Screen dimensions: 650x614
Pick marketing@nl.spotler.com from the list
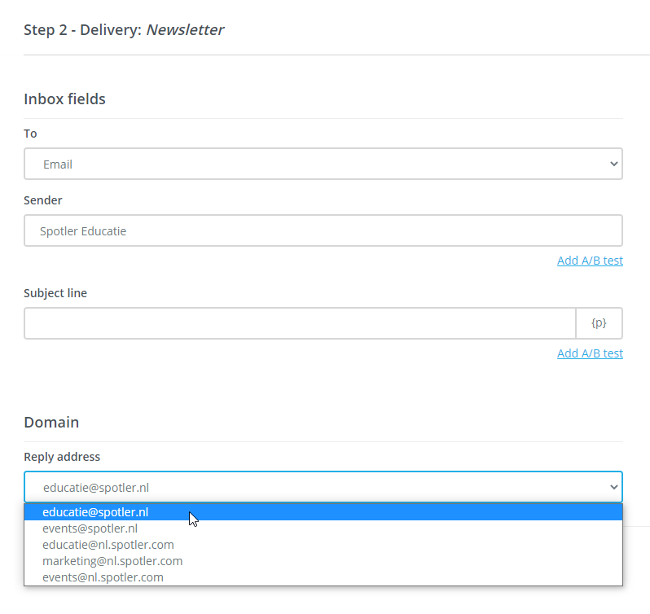point(112,561)
